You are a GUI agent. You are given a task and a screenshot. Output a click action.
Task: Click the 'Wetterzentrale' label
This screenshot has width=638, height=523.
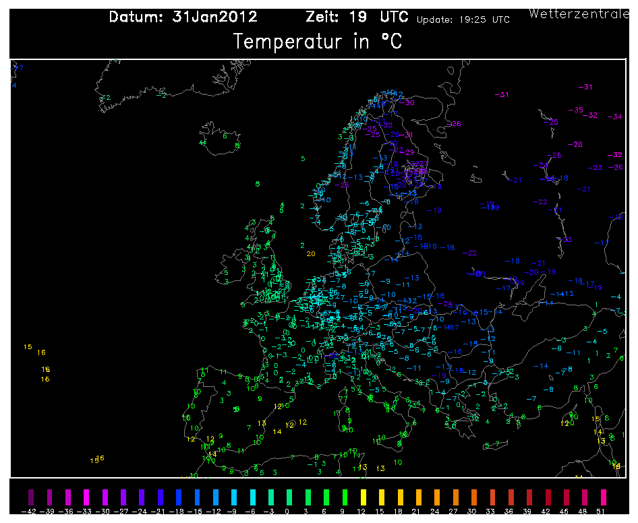(579, 13)
